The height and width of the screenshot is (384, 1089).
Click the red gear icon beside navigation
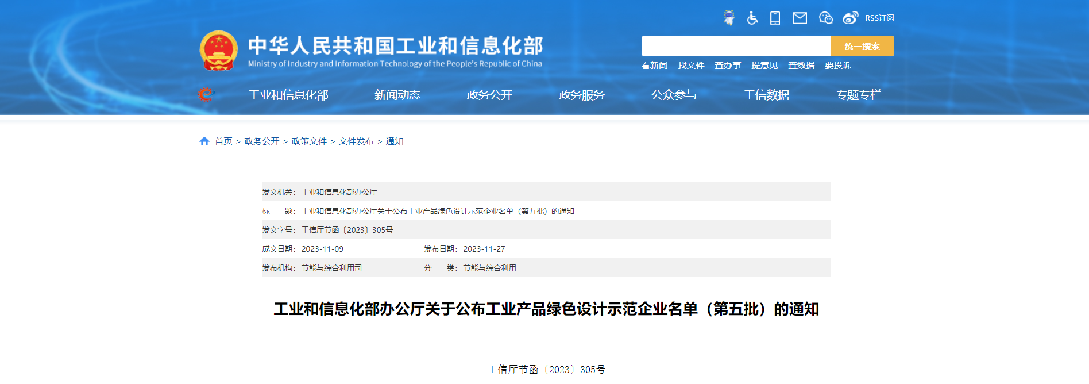coord(206,94)
